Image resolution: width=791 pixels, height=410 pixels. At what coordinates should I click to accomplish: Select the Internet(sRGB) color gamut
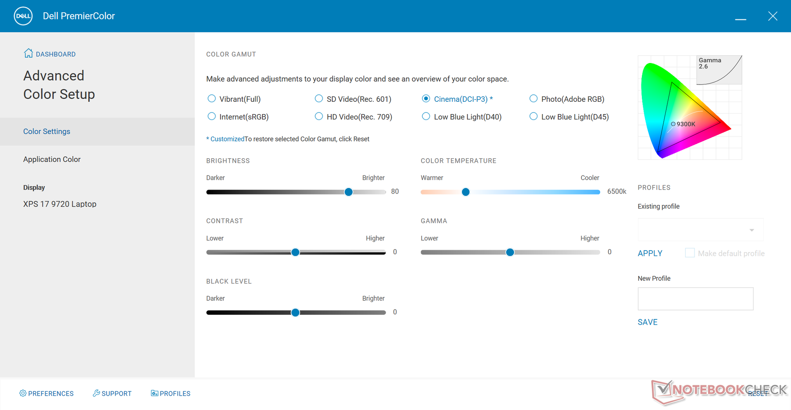212,116
